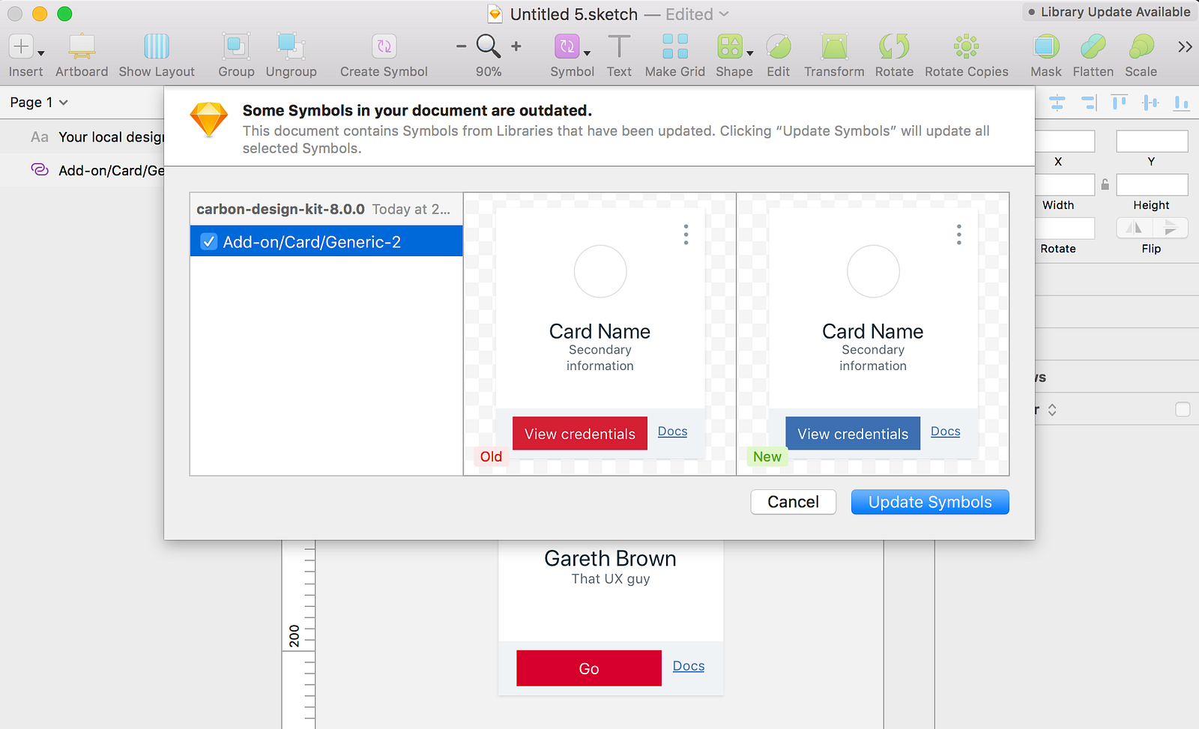Click the Rotate toolbar icon
Screen dimensions: 1199x729
point(894,46)
